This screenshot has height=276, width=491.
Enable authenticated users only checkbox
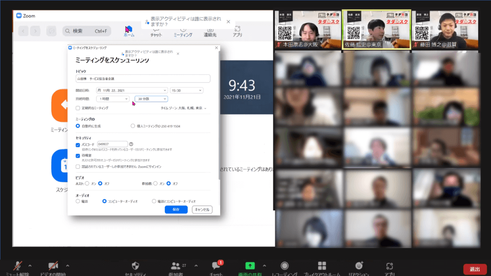[x=78, y=167]
